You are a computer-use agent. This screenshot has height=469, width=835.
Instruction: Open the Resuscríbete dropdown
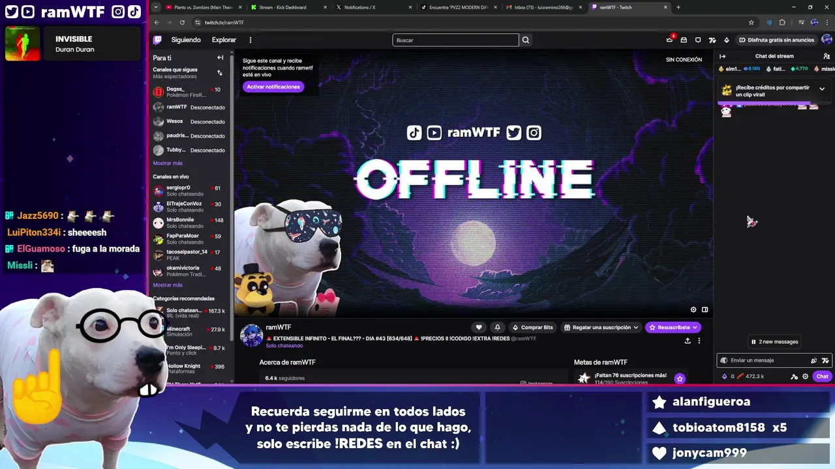point(673,328)
